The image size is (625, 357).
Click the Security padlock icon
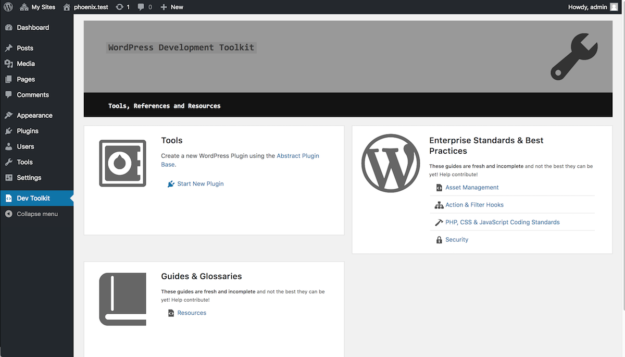click(x=439, y=240)
